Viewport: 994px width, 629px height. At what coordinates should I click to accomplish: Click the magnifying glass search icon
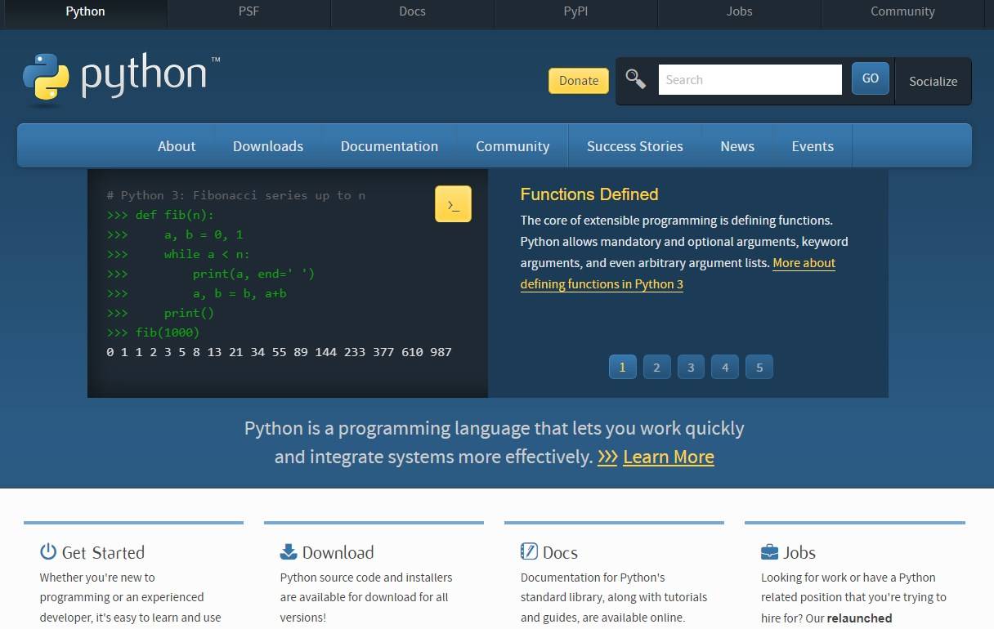pos(635,79)
